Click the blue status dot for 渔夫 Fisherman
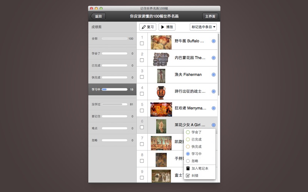This screenshot has height=192, width=308. pos(214,74)
